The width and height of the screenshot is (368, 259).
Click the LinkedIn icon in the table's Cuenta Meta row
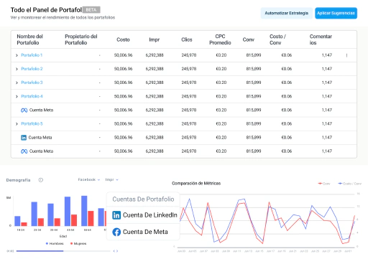coord(24,138)
